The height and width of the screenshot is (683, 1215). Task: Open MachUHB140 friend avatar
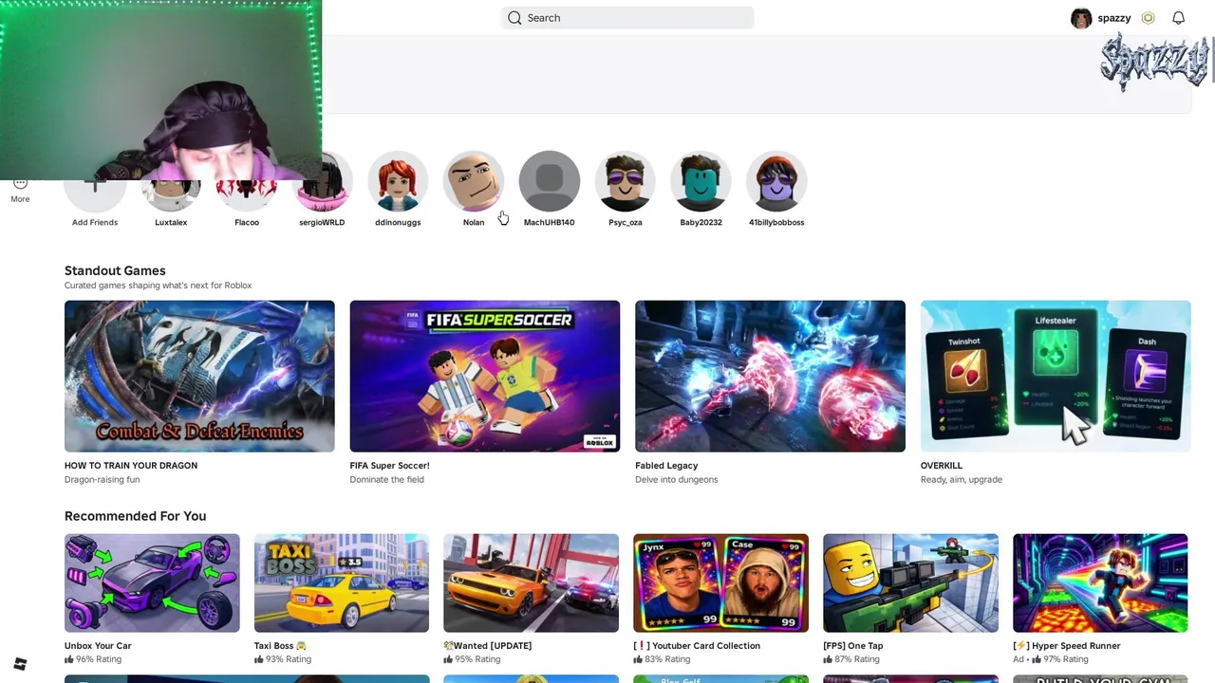pos(549,181)
